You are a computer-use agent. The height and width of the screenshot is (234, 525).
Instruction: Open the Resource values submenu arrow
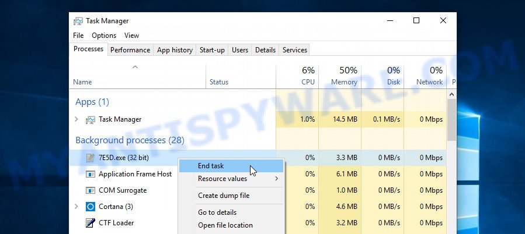277,179
